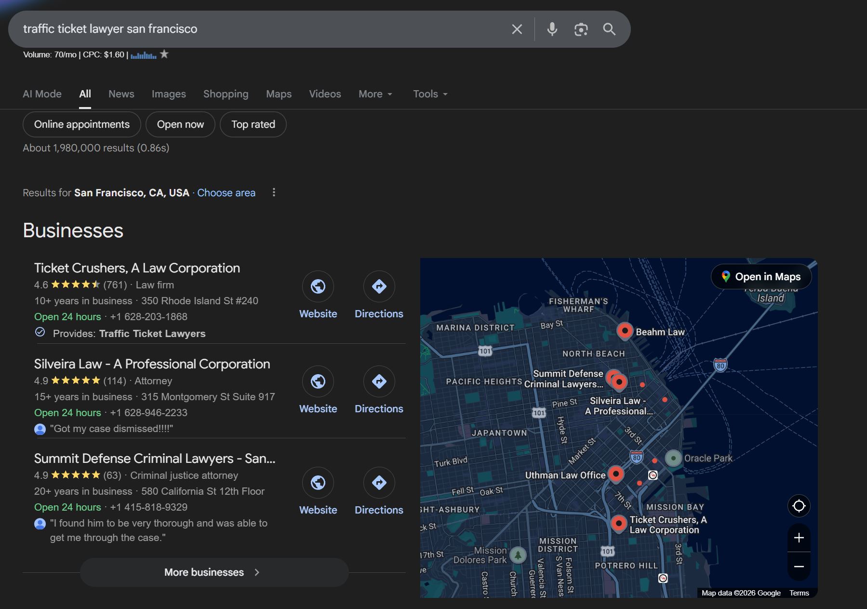Open the three-dot menu beside Choose area
The width and height of the screenshot is (867, 609).
(274, 192)
